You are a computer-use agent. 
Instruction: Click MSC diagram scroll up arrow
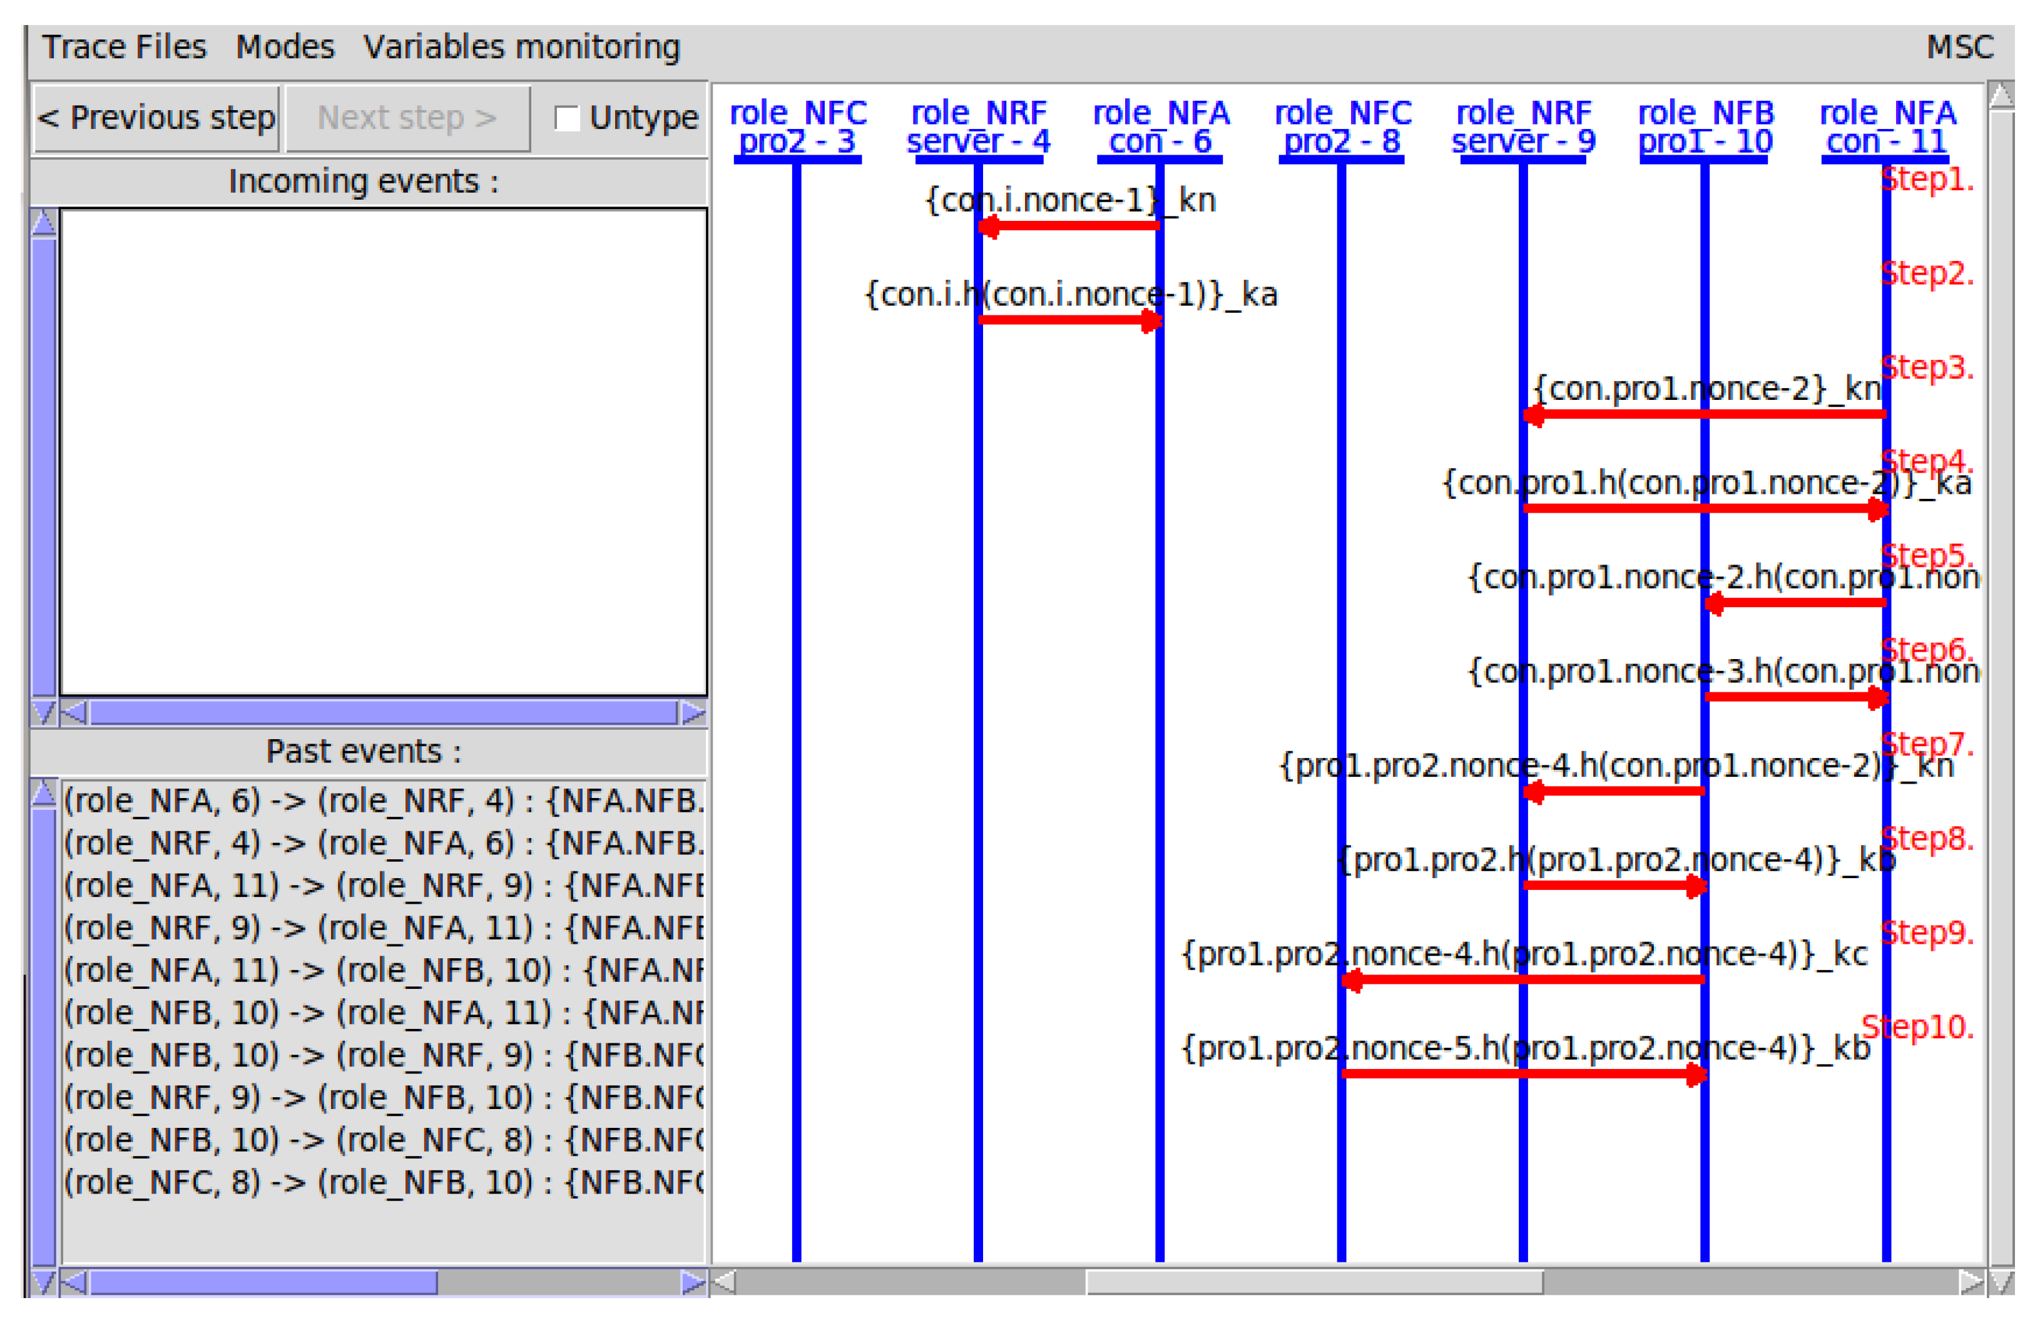(2001, 96)
